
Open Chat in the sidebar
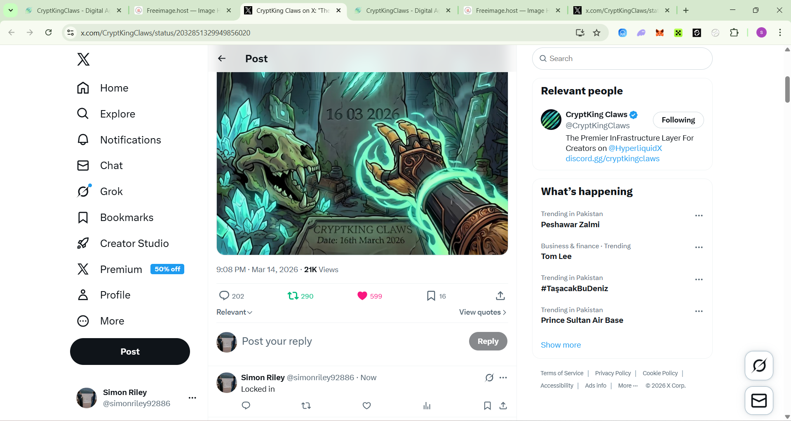(x=100, y=165)
